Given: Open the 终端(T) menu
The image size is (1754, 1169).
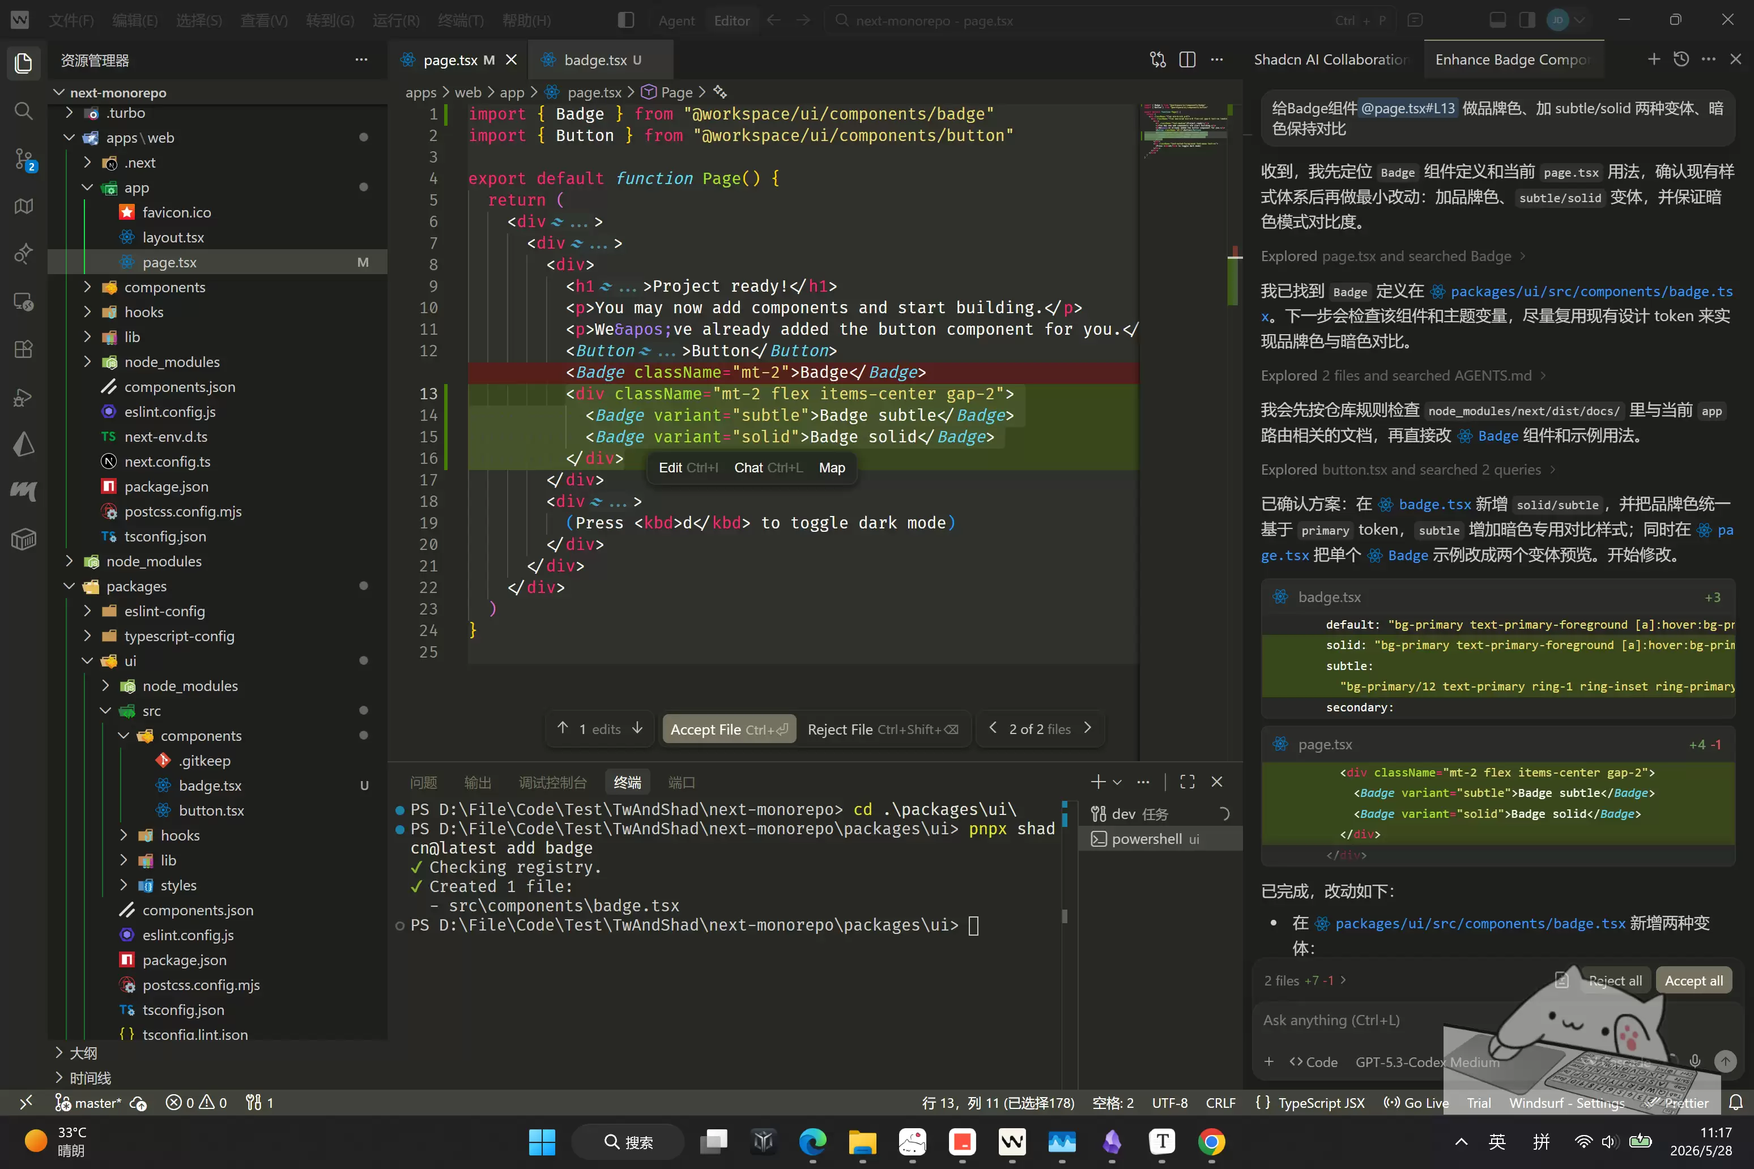Looking at the screenshot, I should (461, 20).
